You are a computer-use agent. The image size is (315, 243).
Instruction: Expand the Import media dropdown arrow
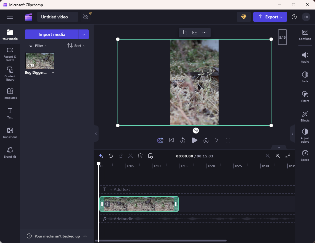tap(84, 34)
